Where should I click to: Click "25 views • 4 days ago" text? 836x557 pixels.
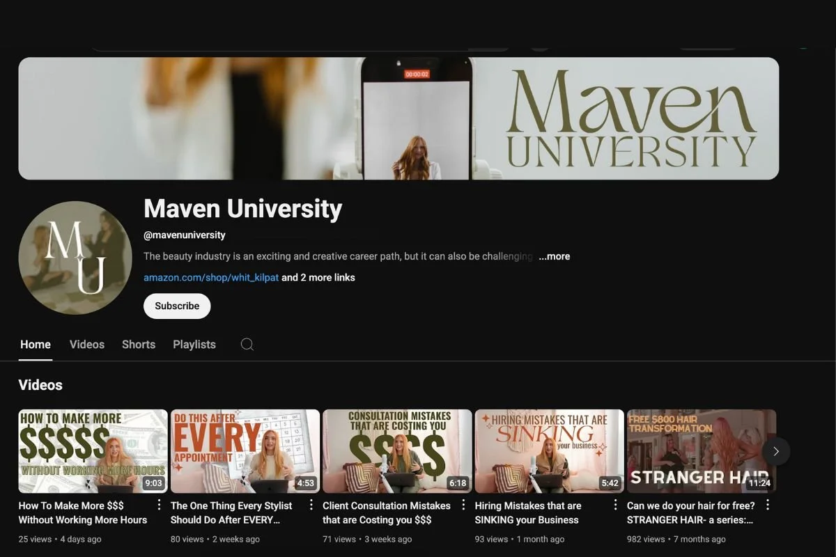tap(60, 539)
